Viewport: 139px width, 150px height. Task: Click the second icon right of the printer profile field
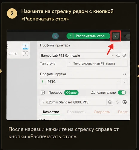[x=124, y=55]
